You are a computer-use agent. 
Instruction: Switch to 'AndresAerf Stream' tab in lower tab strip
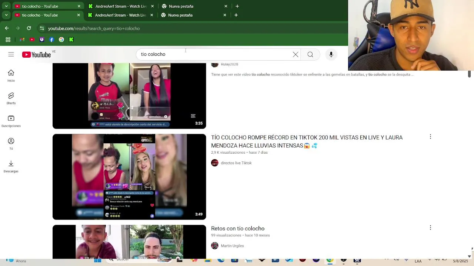pyautogui.click(x=120, y=15)
